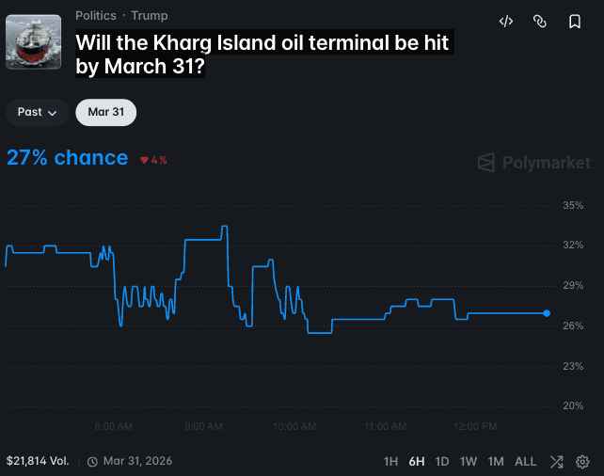Select the Mar 31 date pill
Viewport: 604px width, 476px height.
[x=106, y=112]
